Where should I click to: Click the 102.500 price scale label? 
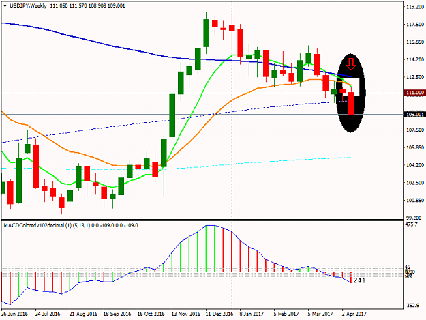click(415, 183)
